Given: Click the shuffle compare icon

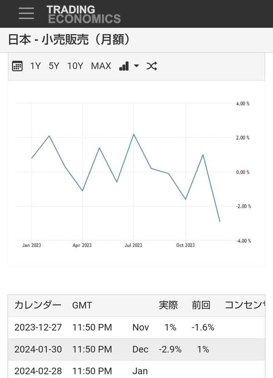Looking at the screenshot, I should (152, 66).
